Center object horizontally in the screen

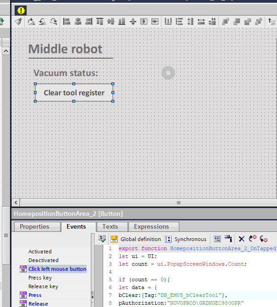[x=144, y=22]
